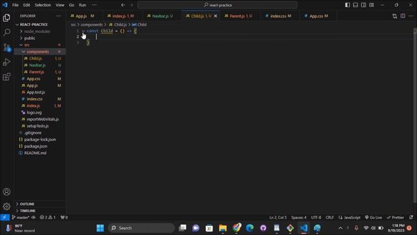This screenshot has height=235, width=417.
Task: Open the Customize Layout icon
Action: click(371, 5)
